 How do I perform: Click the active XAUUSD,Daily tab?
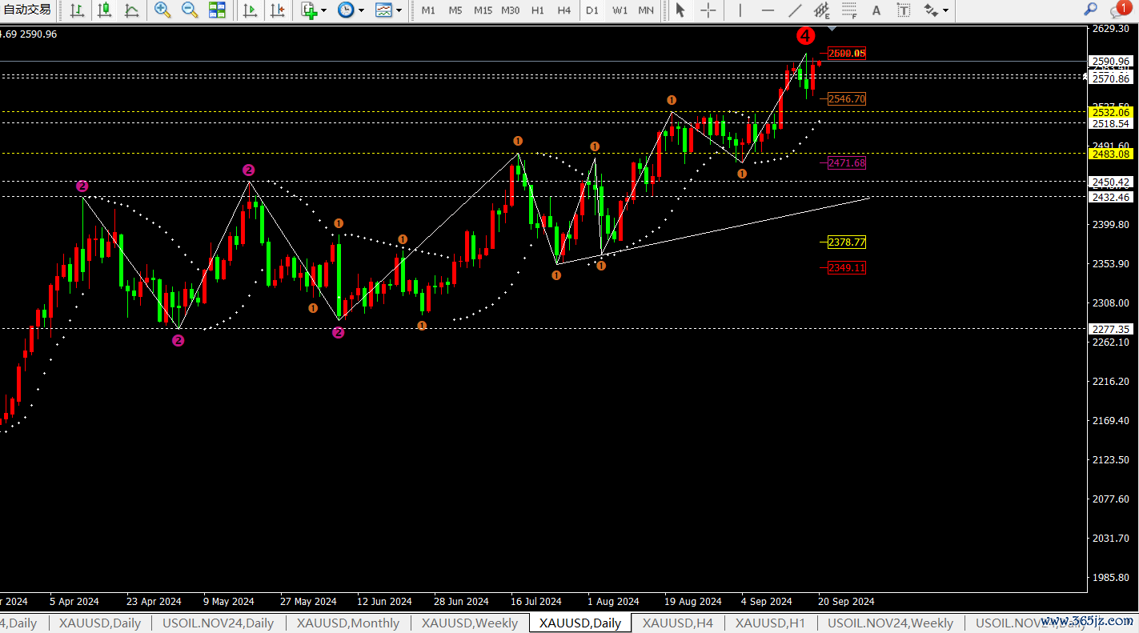[x=580, y=623]
